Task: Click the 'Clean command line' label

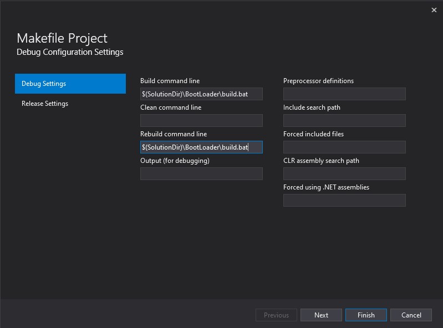Action: (x=171, y=107)
